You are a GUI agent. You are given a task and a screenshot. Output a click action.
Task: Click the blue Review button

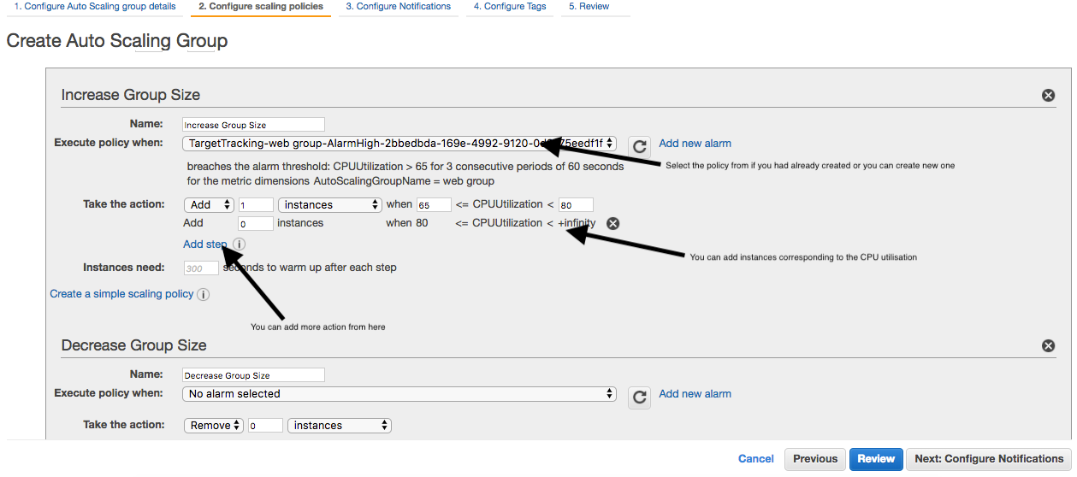tap(875, 459)
